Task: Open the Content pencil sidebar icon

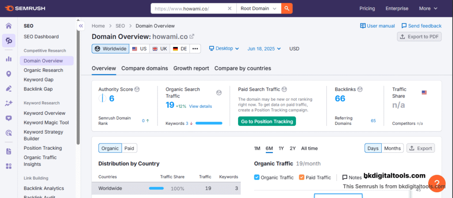Action: pyautogui.click(x=9, y=89)
